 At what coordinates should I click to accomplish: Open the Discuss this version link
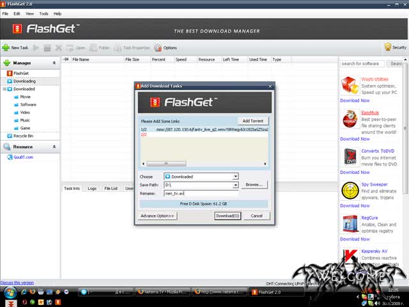tap(17, 283)
